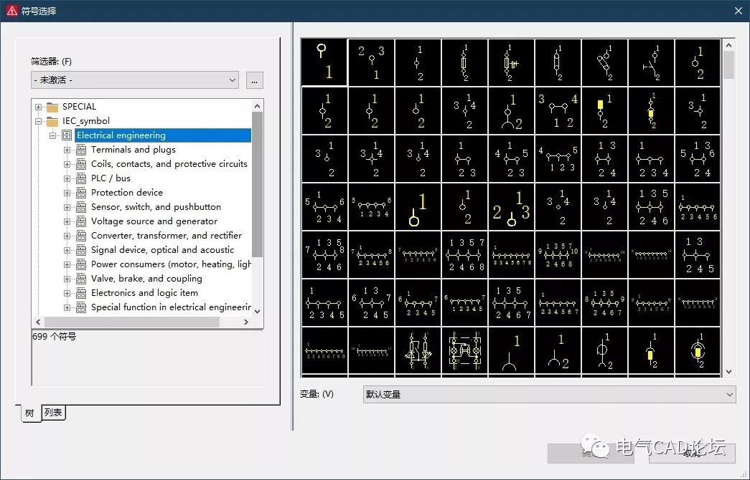
Task: Click the tree's vertical scrollbar down arrow
Action: coord(258,311)
